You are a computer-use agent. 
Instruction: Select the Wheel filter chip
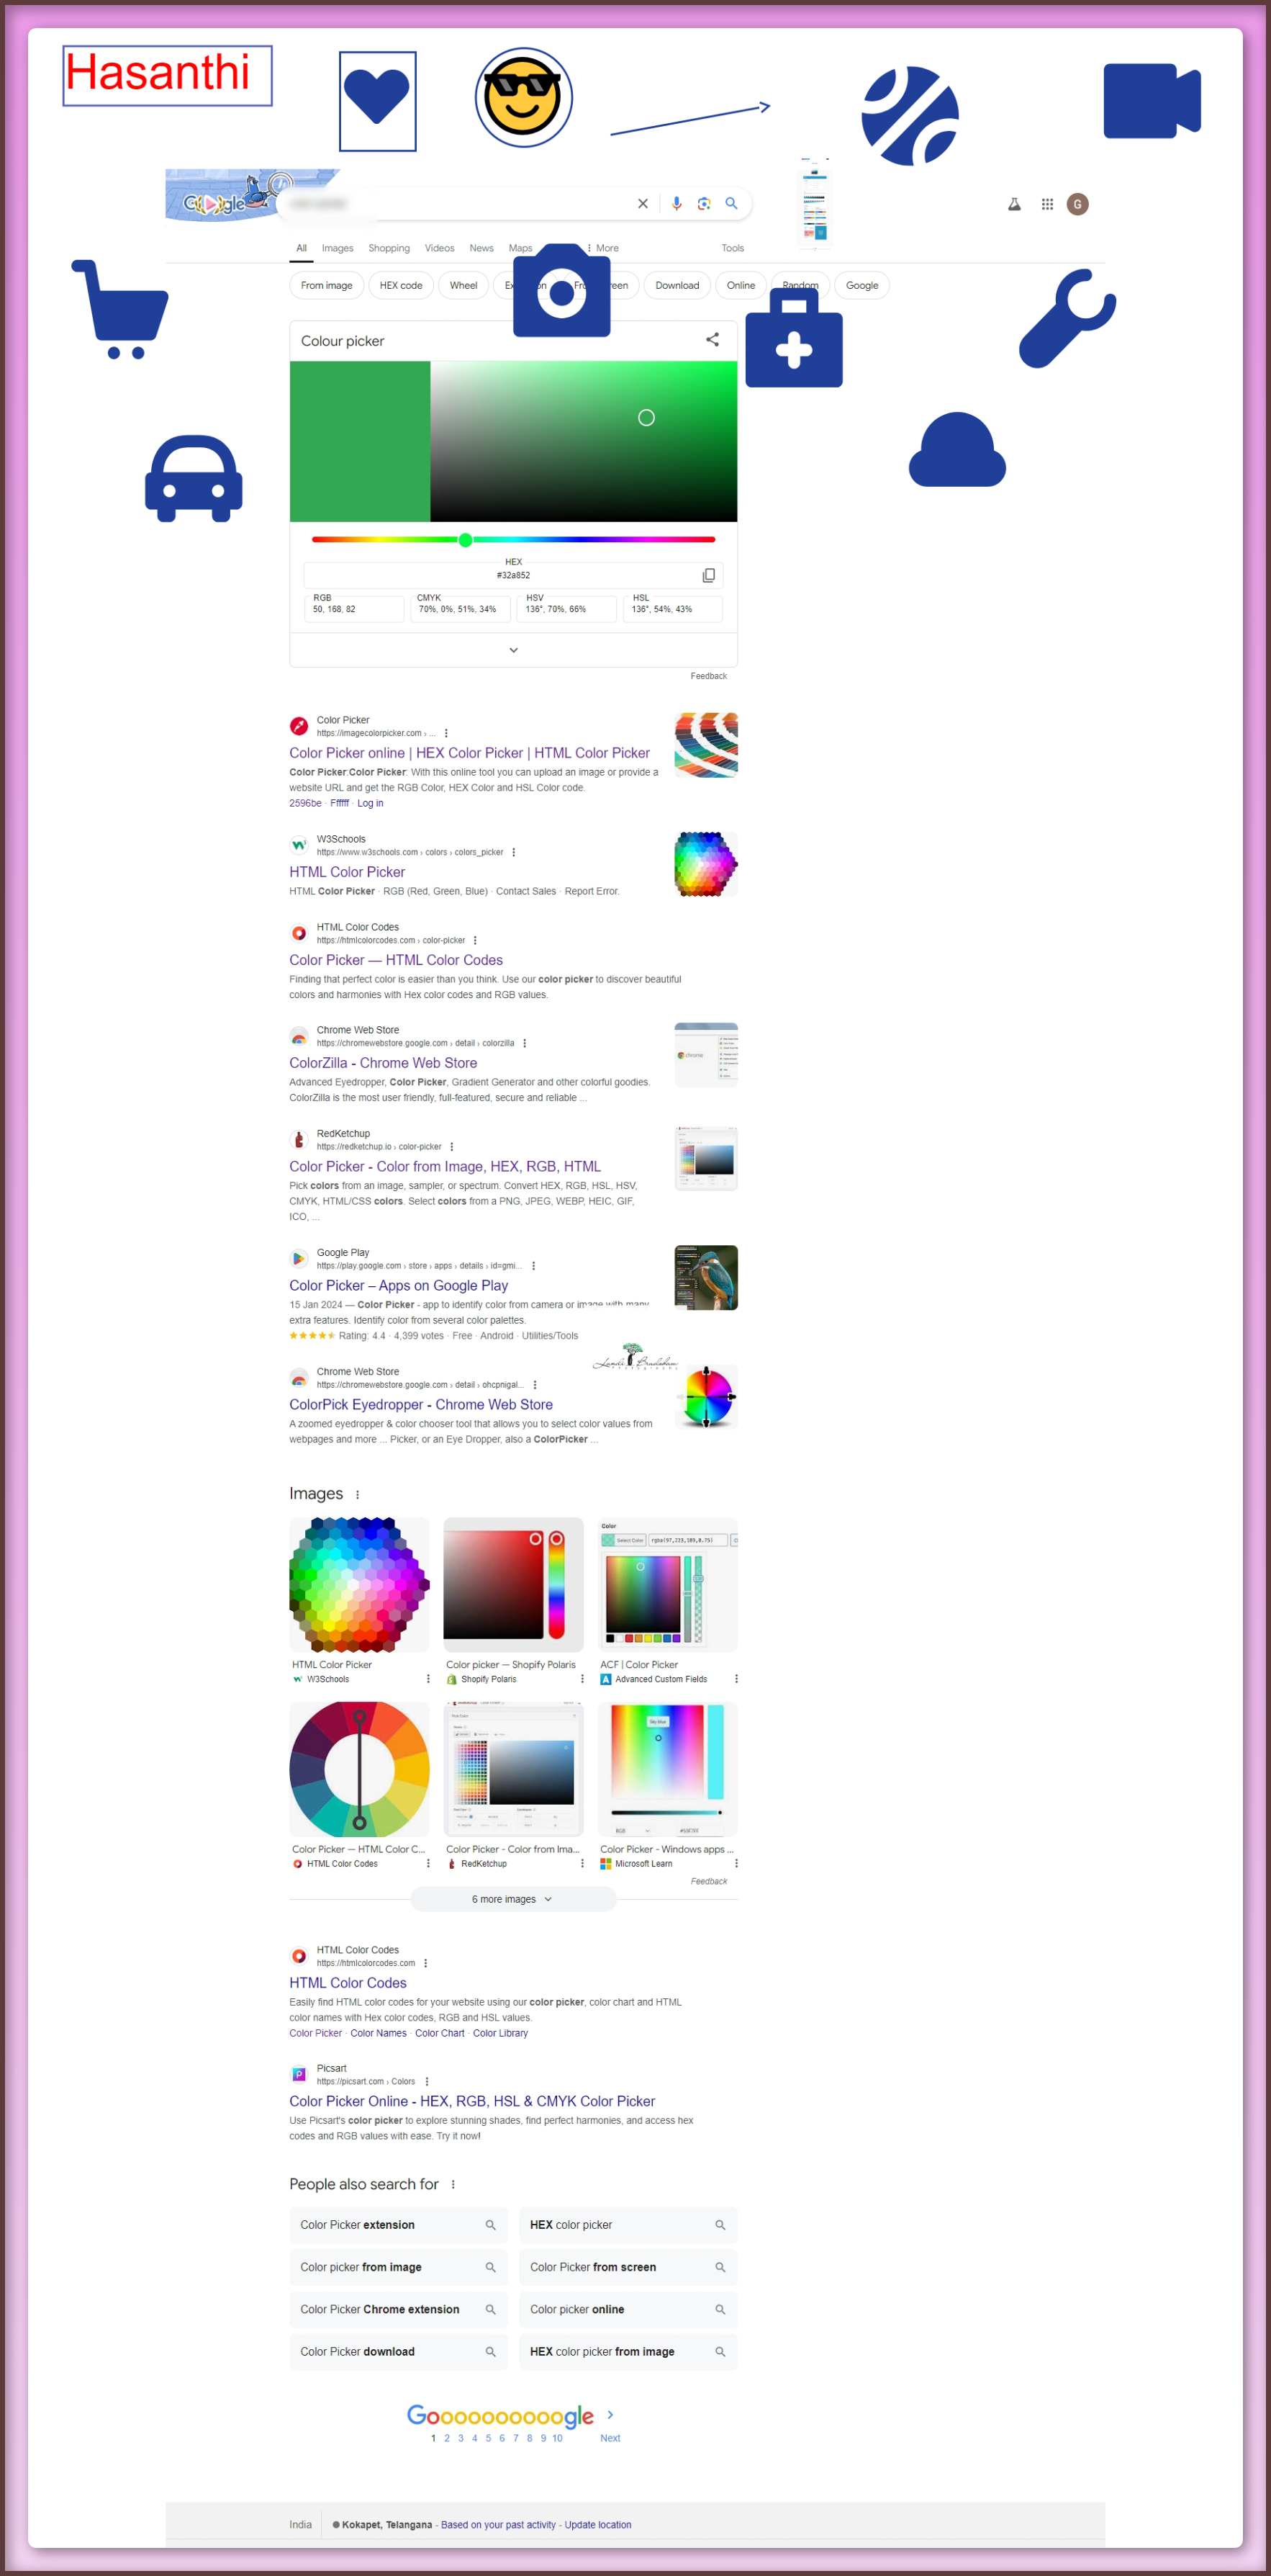(463, 286)
